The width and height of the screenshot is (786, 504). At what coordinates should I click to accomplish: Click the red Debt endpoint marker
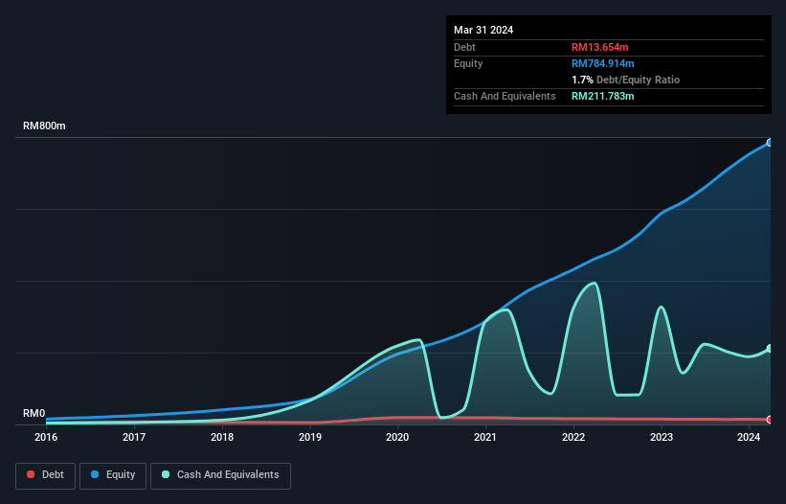click(x=770, y=420)
